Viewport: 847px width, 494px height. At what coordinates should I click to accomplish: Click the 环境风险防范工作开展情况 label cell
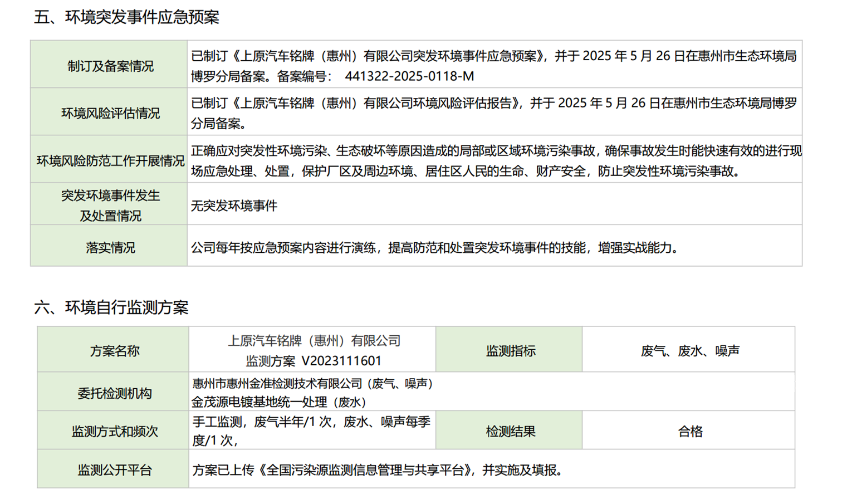tap(109, 159)
